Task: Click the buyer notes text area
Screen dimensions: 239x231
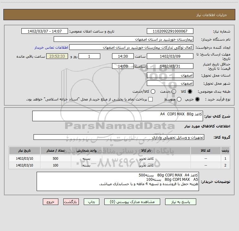Action: 118,181
